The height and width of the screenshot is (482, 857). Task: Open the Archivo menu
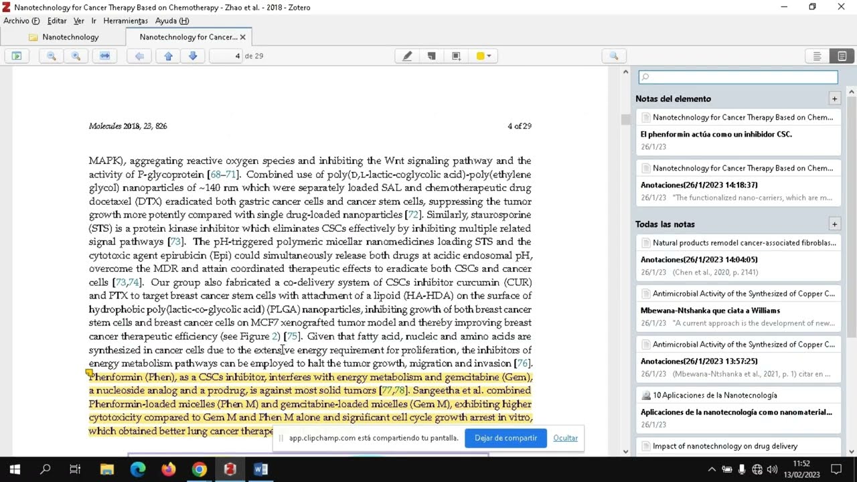click(x=21, y=21)
